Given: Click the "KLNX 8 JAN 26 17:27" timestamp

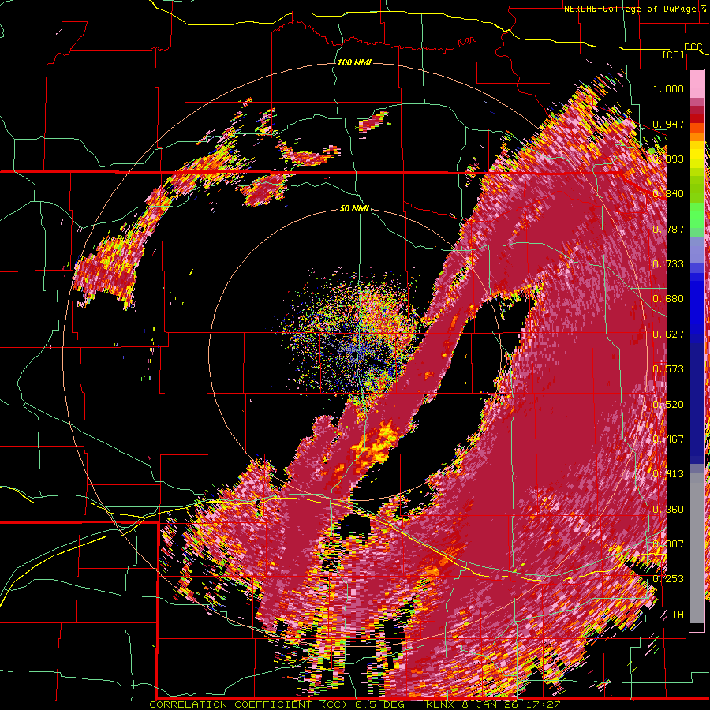Looking at the screenshot, I should [x=493, y=704].
